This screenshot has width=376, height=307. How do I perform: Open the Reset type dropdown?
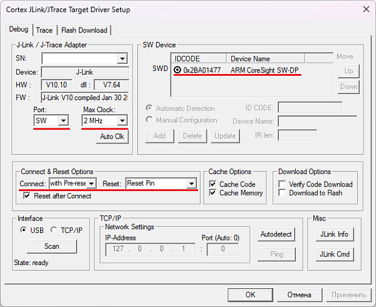pyautogui.click(x=191, y=183)
